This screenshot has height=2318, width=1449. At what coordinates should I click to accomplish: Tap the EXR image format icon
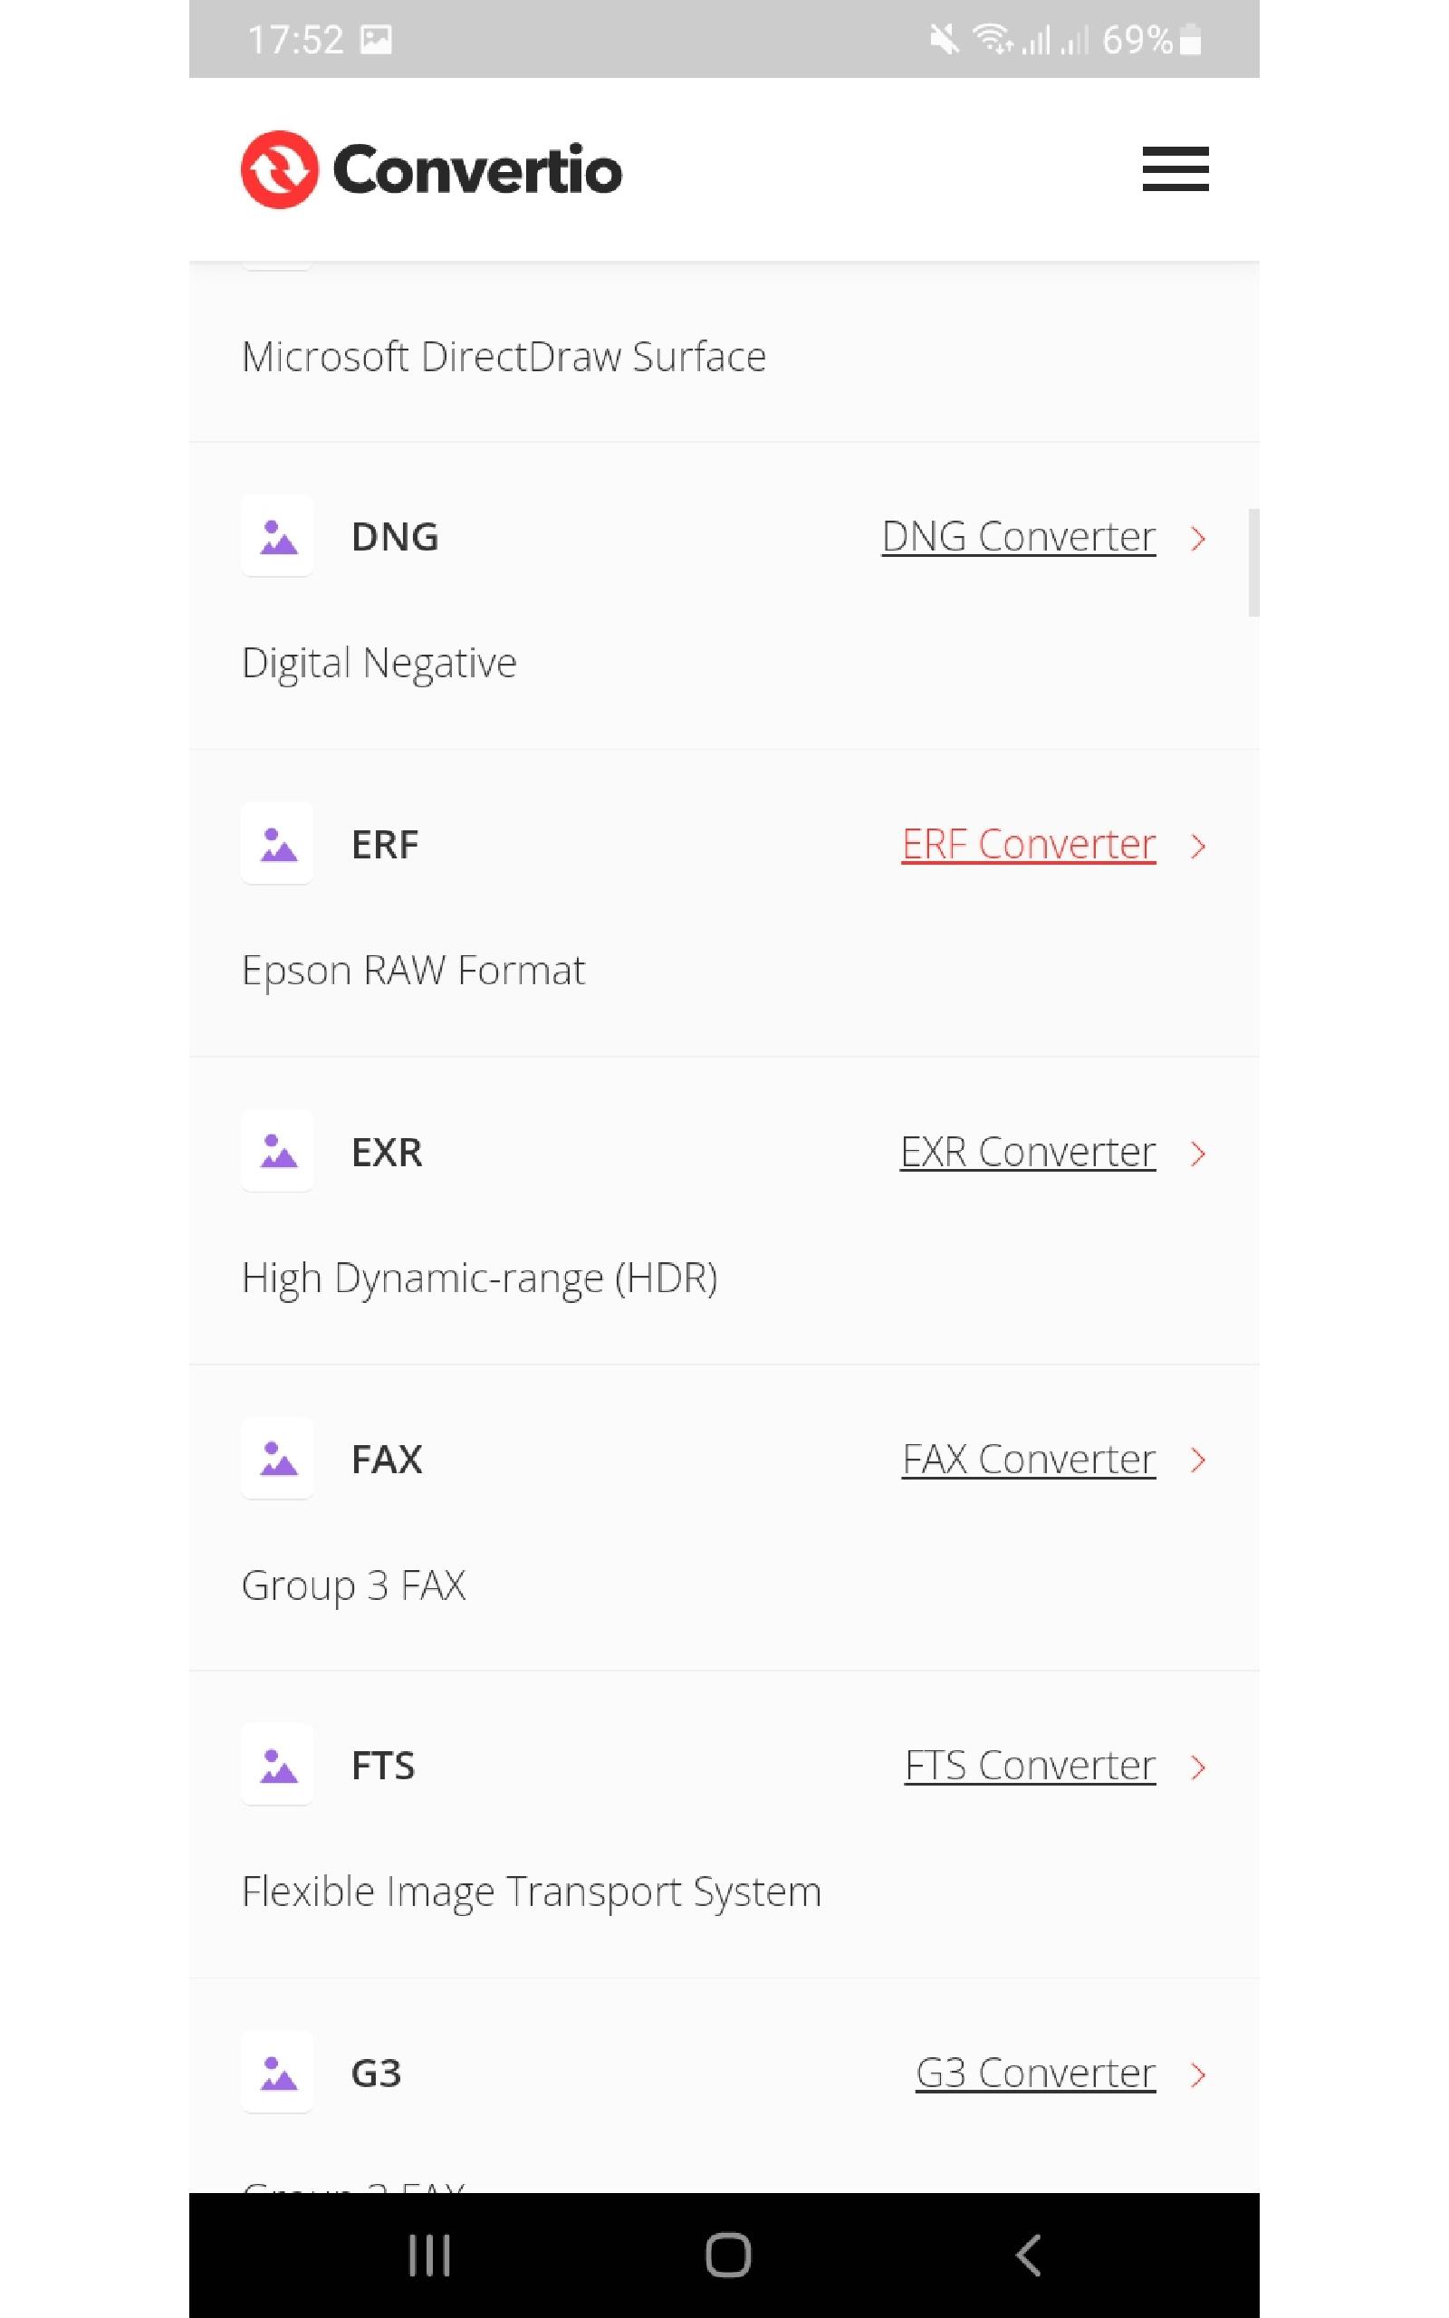tap(278, 1152)
